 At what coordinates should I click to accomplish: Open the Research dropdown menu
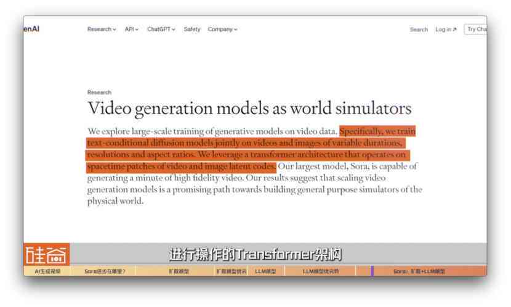pos(102,29)
